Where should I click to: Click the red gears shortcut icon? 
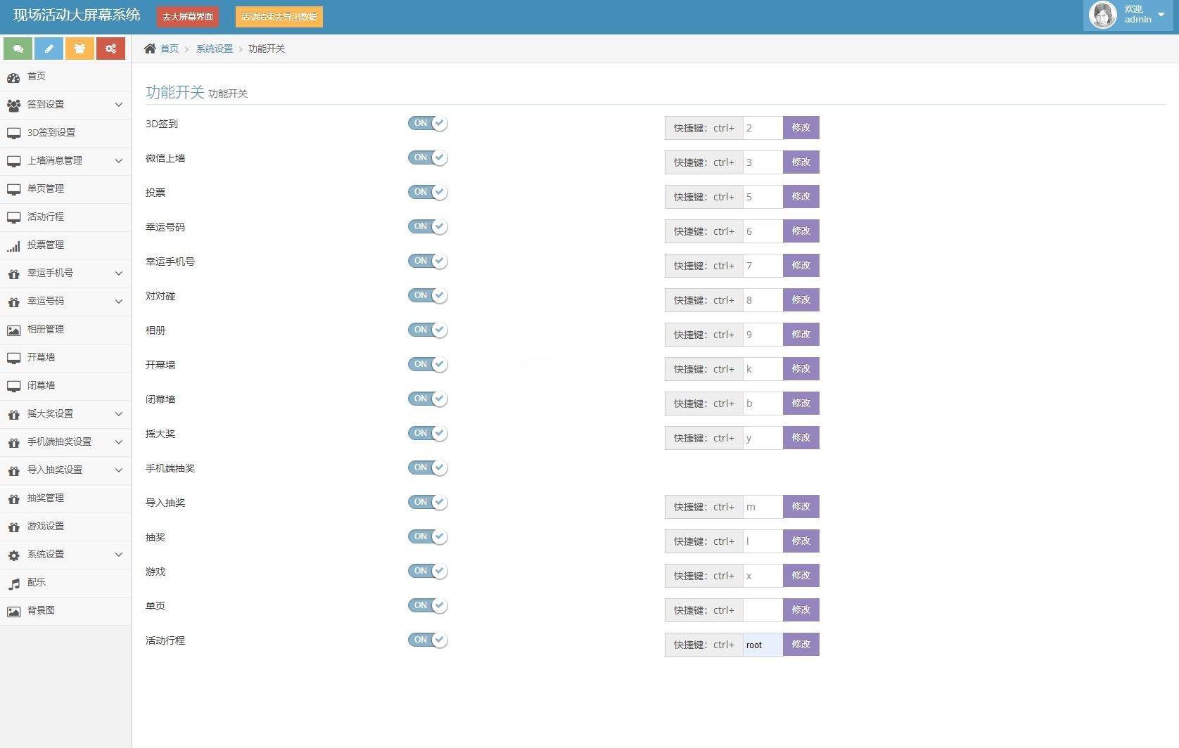[x=110, y=49]
